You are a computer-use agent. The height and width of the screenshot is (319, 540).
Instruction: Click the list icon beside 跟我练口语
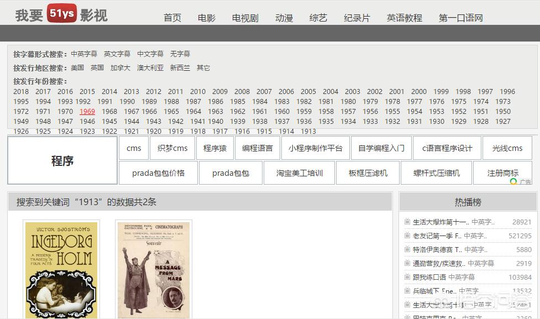coord(407,276)
